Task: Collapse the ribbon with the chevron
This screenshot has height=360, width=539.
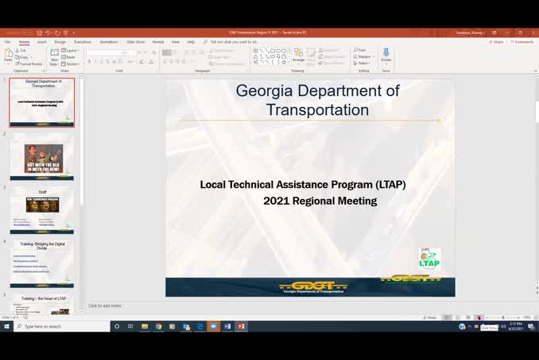Action: coord(536,71)
